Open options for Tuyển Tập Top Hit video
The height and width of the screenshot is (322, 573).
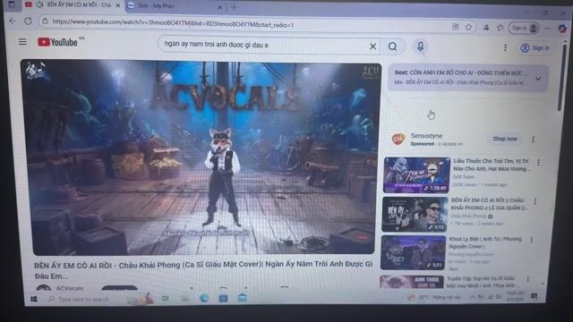coord(527,279)
